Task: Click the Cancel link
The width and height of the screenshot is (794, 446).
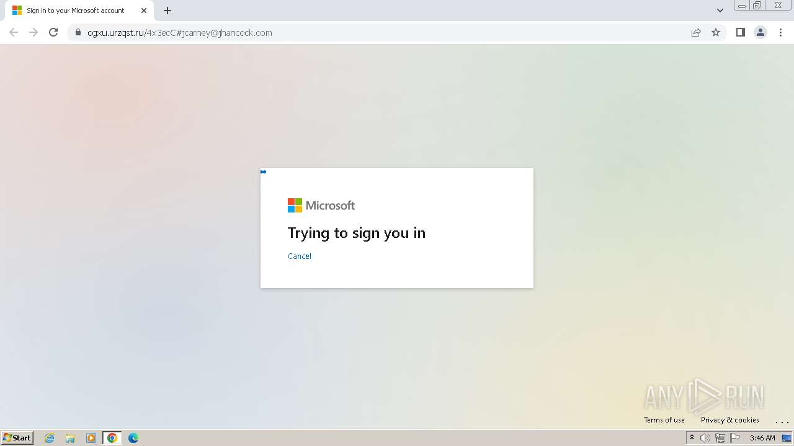Action: [x=300, y=256]
